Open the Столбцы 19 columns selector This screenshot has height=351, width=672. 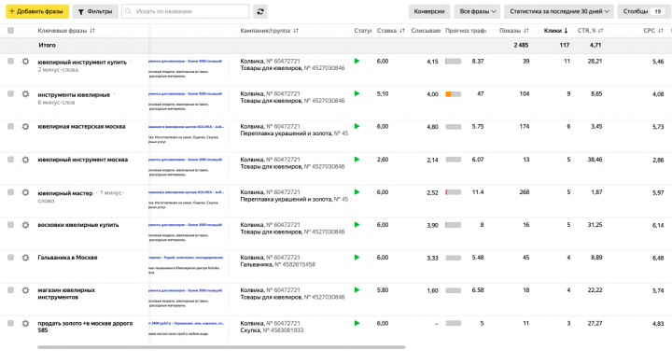tap(643, 11)
